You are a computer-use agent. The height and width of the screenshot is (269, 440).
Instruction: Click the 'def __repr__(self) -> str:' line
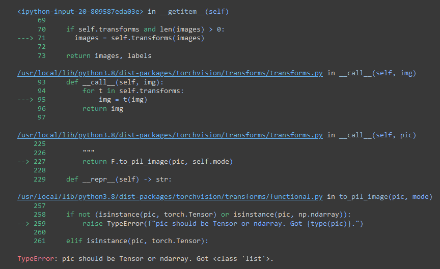point(119,180)
